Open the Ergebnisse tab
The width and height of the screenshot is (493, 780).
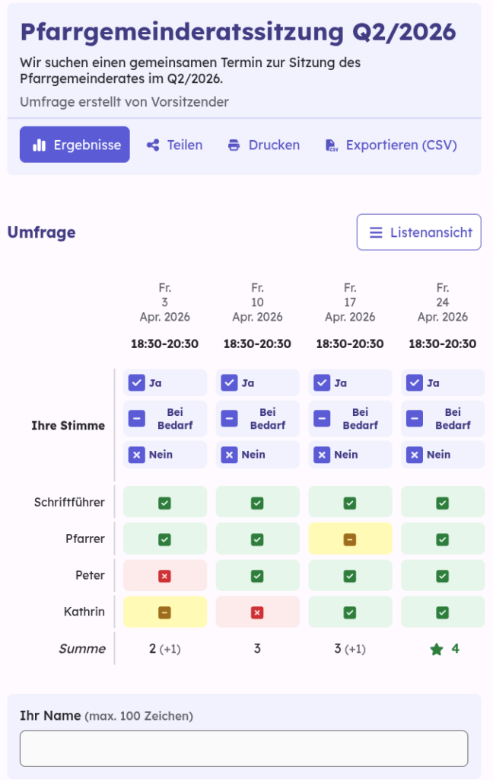(75, 145)
